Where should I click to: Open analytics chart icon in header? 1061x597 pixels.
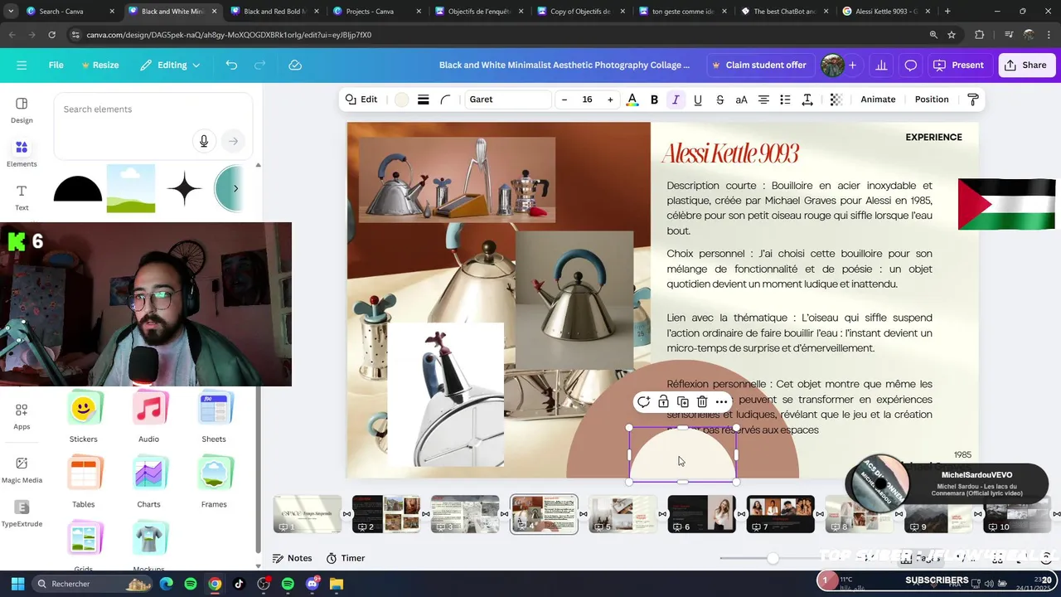coord(881,65)
